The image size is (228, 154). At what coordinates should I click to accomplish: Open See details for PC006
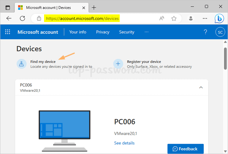click(x=124, y=143)
